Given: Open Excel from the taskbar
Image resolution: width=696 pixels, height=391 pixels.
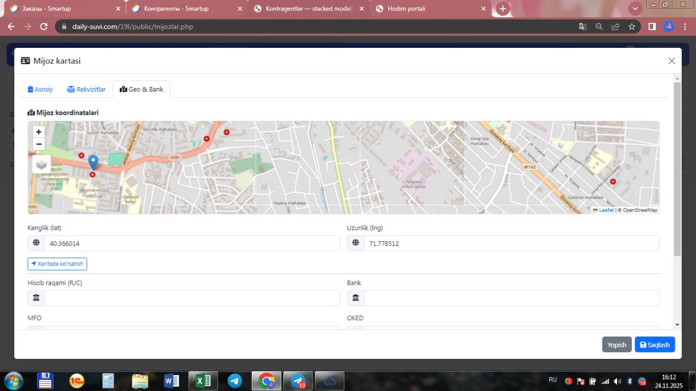Looking at the screenshot, I should pos(203,381).
